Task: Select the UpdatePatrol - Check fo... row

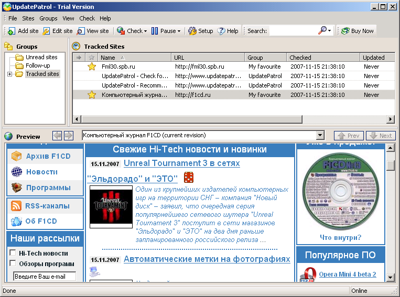Action: pyautogui.click(x=233, y=76)
